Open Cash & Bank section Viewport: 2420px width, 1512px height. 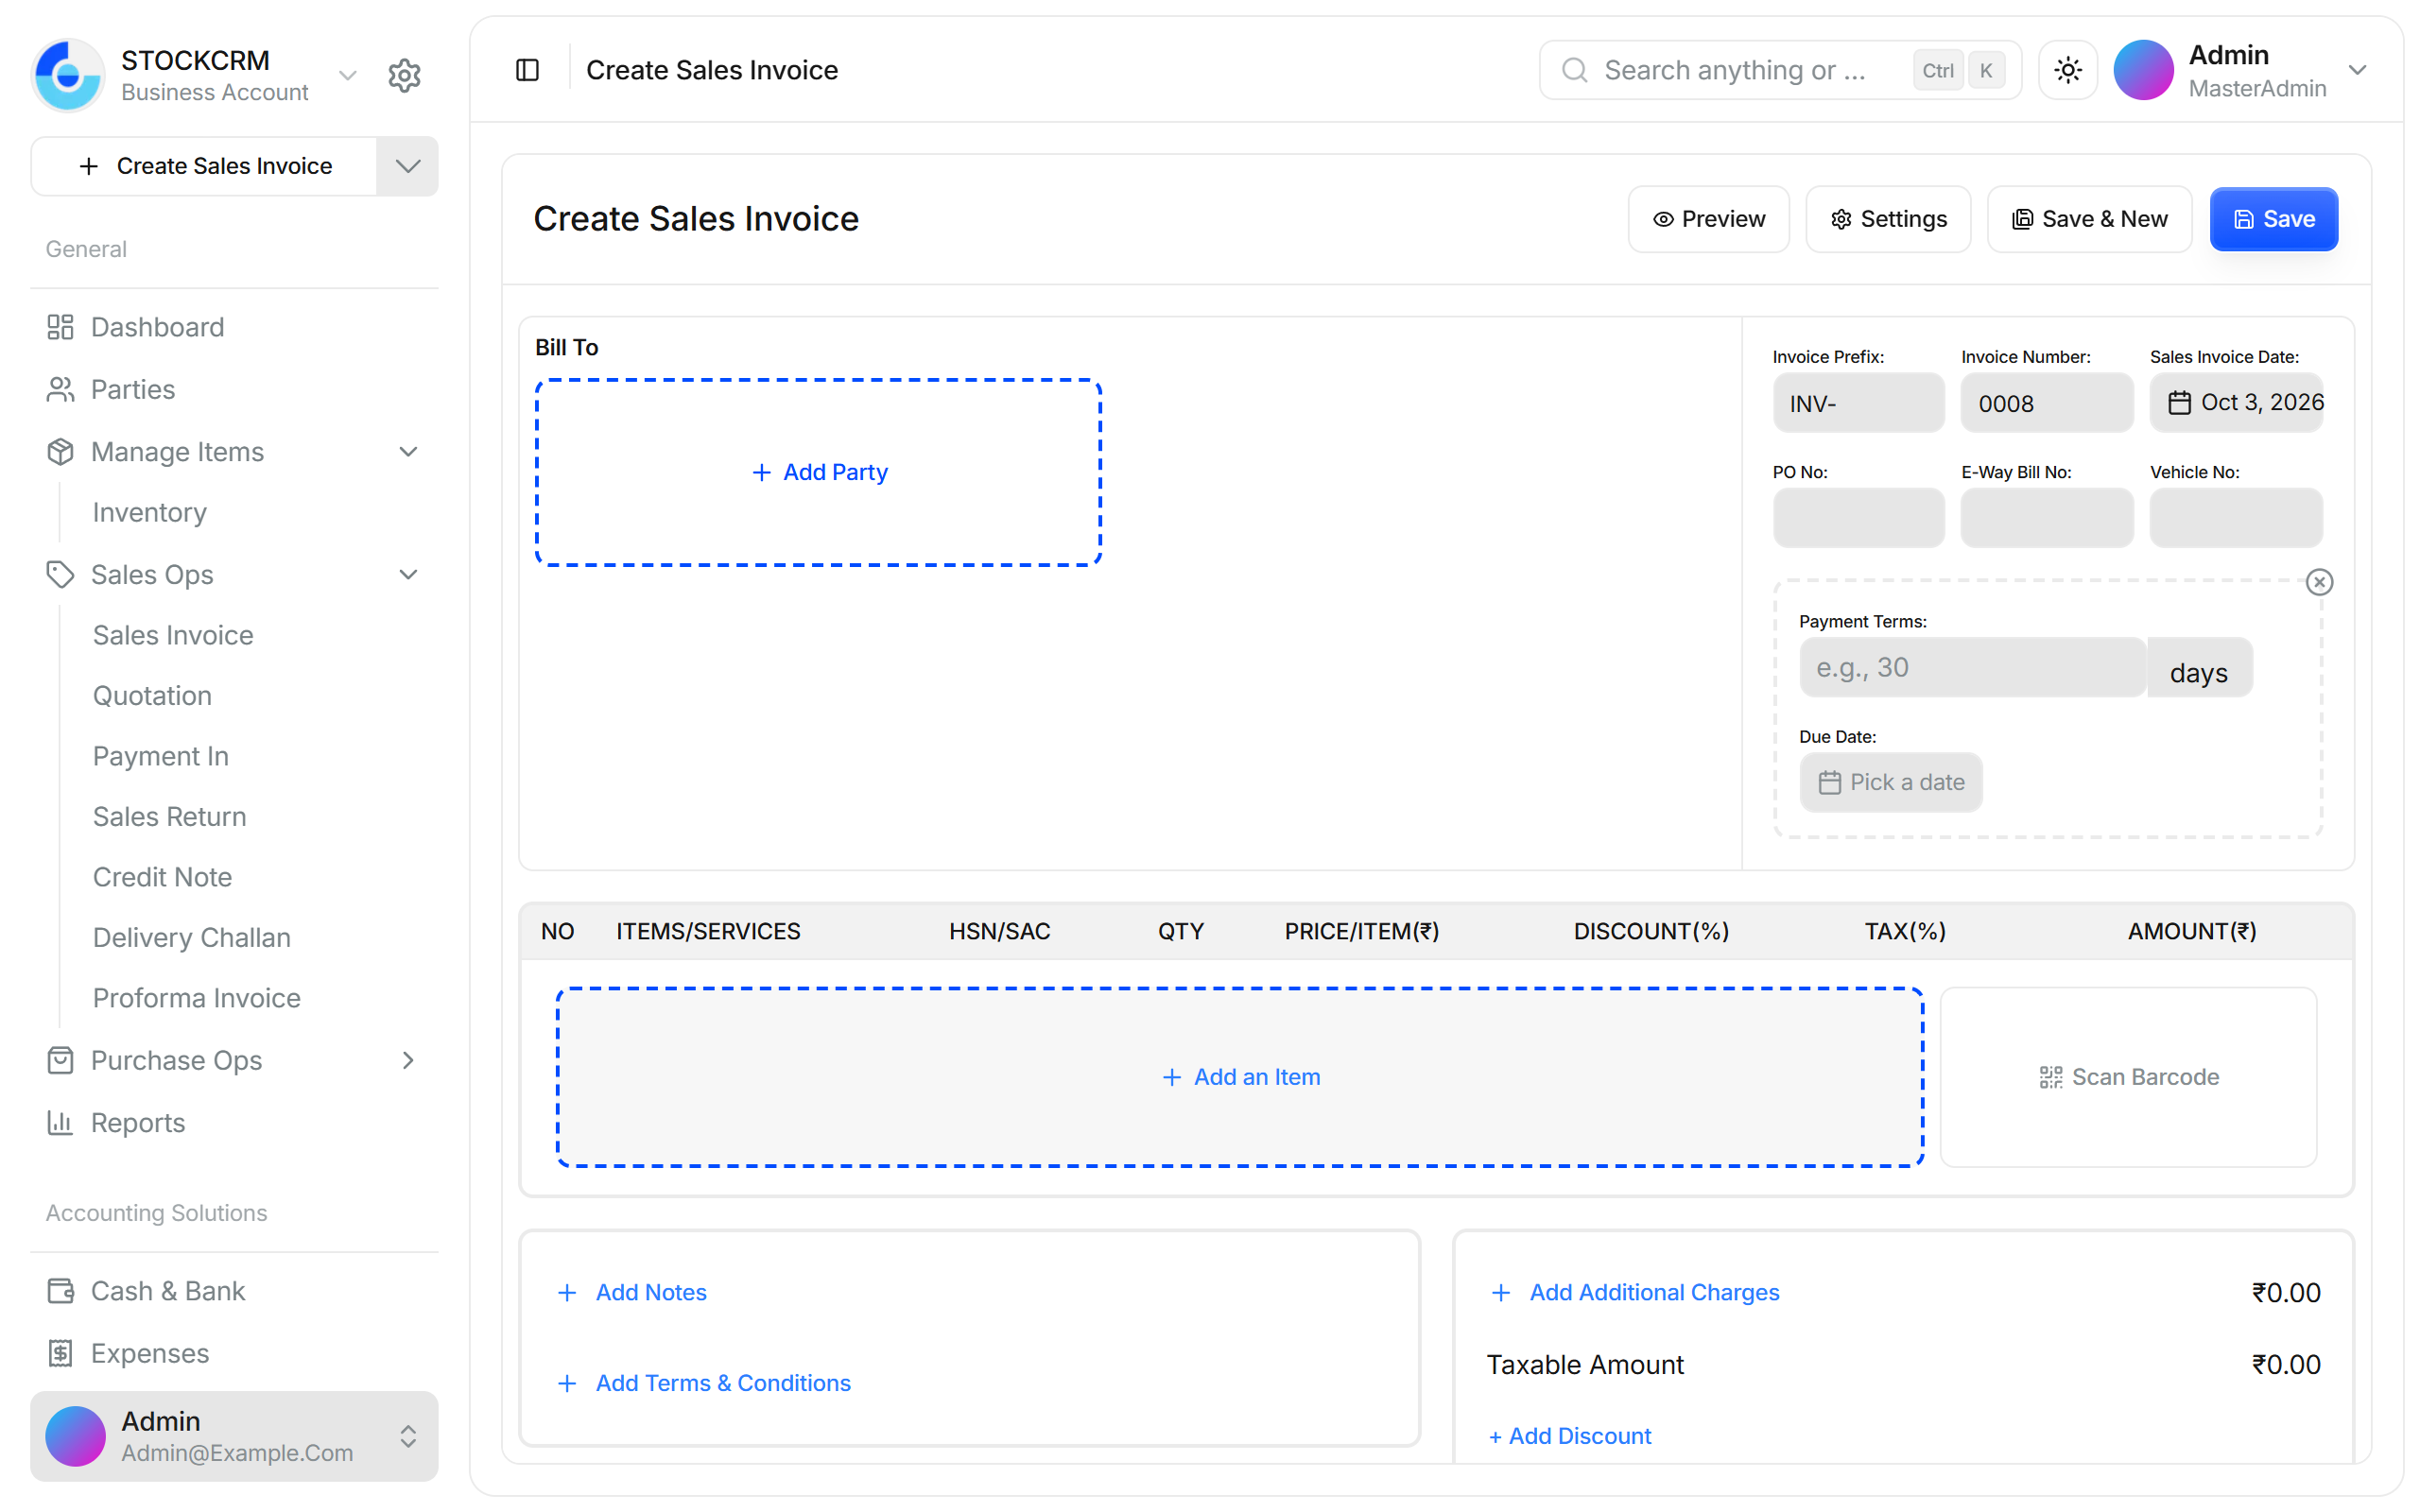pos(234,1290)
